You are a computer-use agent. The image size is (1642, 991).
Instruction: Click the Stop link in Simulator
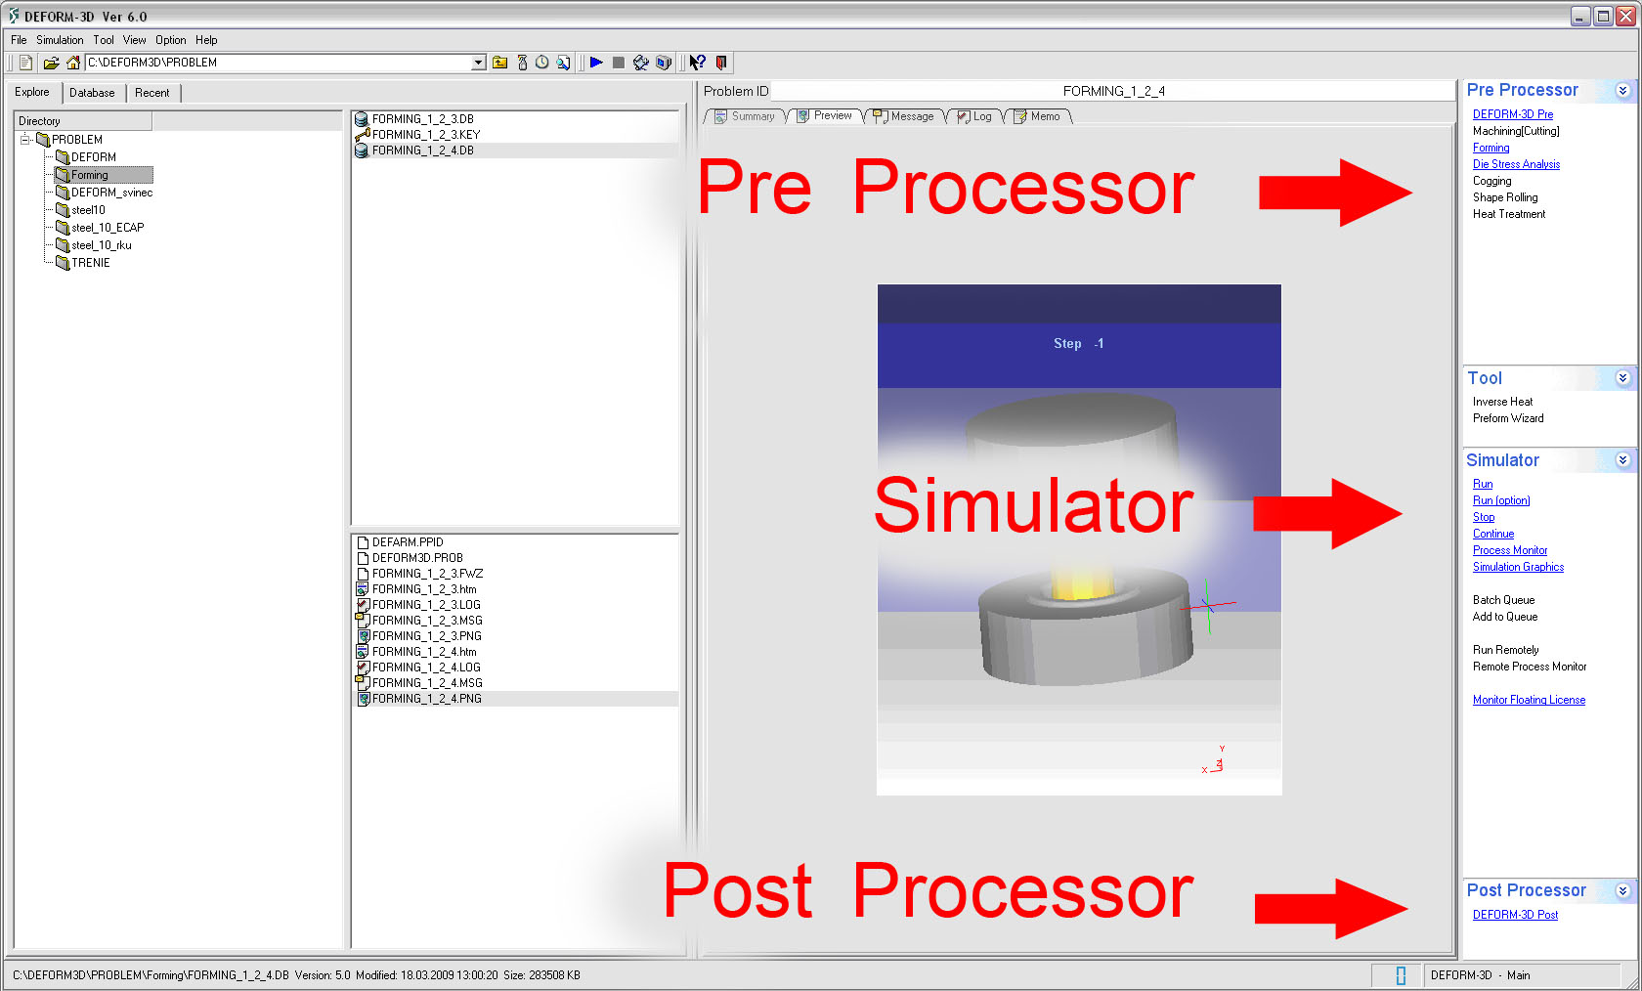click(x=1483, y=517)
